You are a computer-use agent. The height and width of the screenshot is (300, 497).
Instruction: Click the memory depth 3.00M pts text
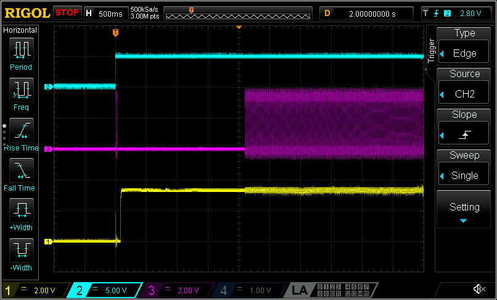(x=144, y=16)
